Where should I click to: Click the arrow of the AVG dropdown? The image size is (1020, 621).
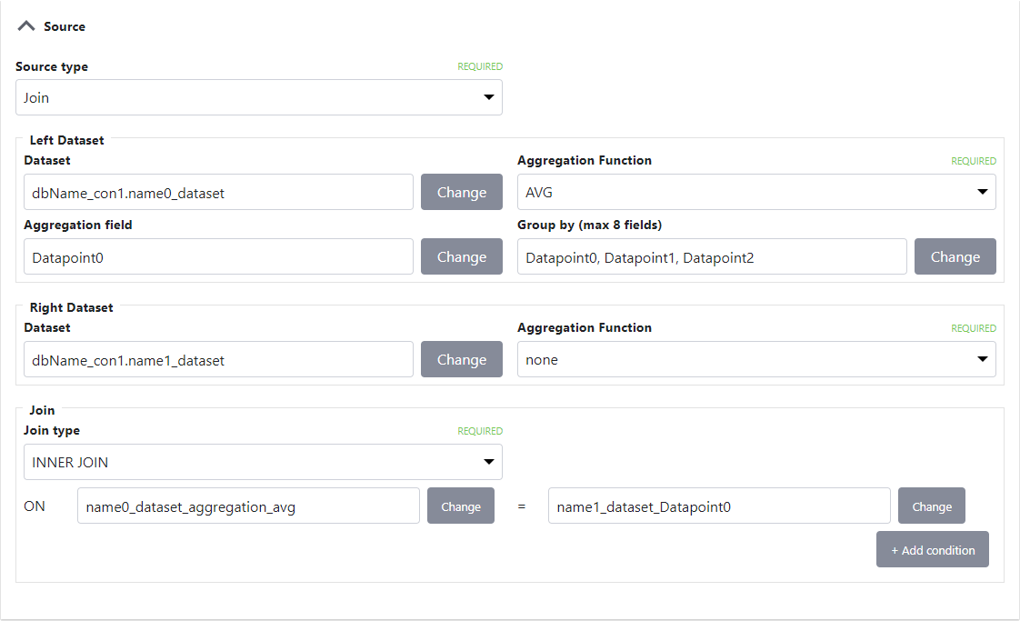(982, 192)
